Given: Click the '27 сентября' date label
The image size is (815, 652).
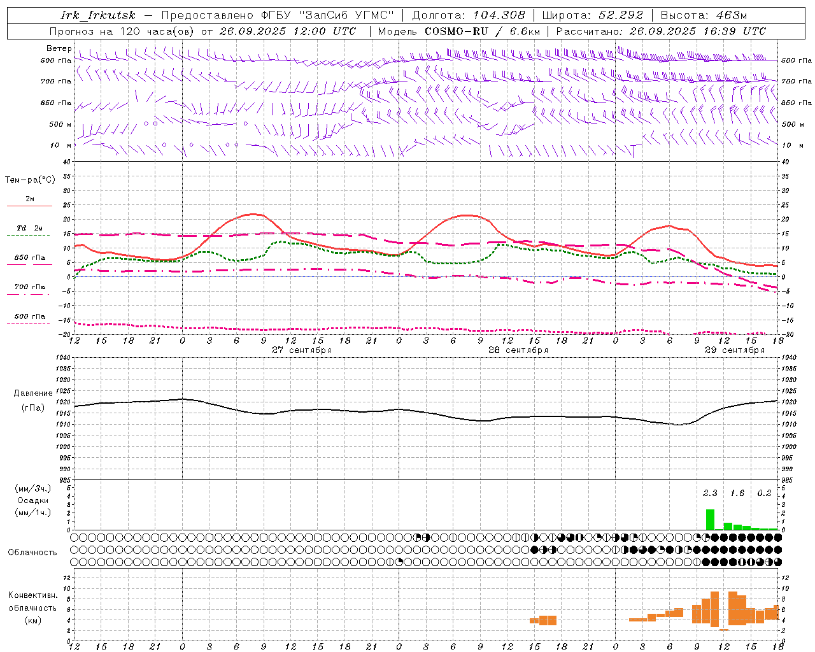Looking at the screenshot, I should click(302, 350).
